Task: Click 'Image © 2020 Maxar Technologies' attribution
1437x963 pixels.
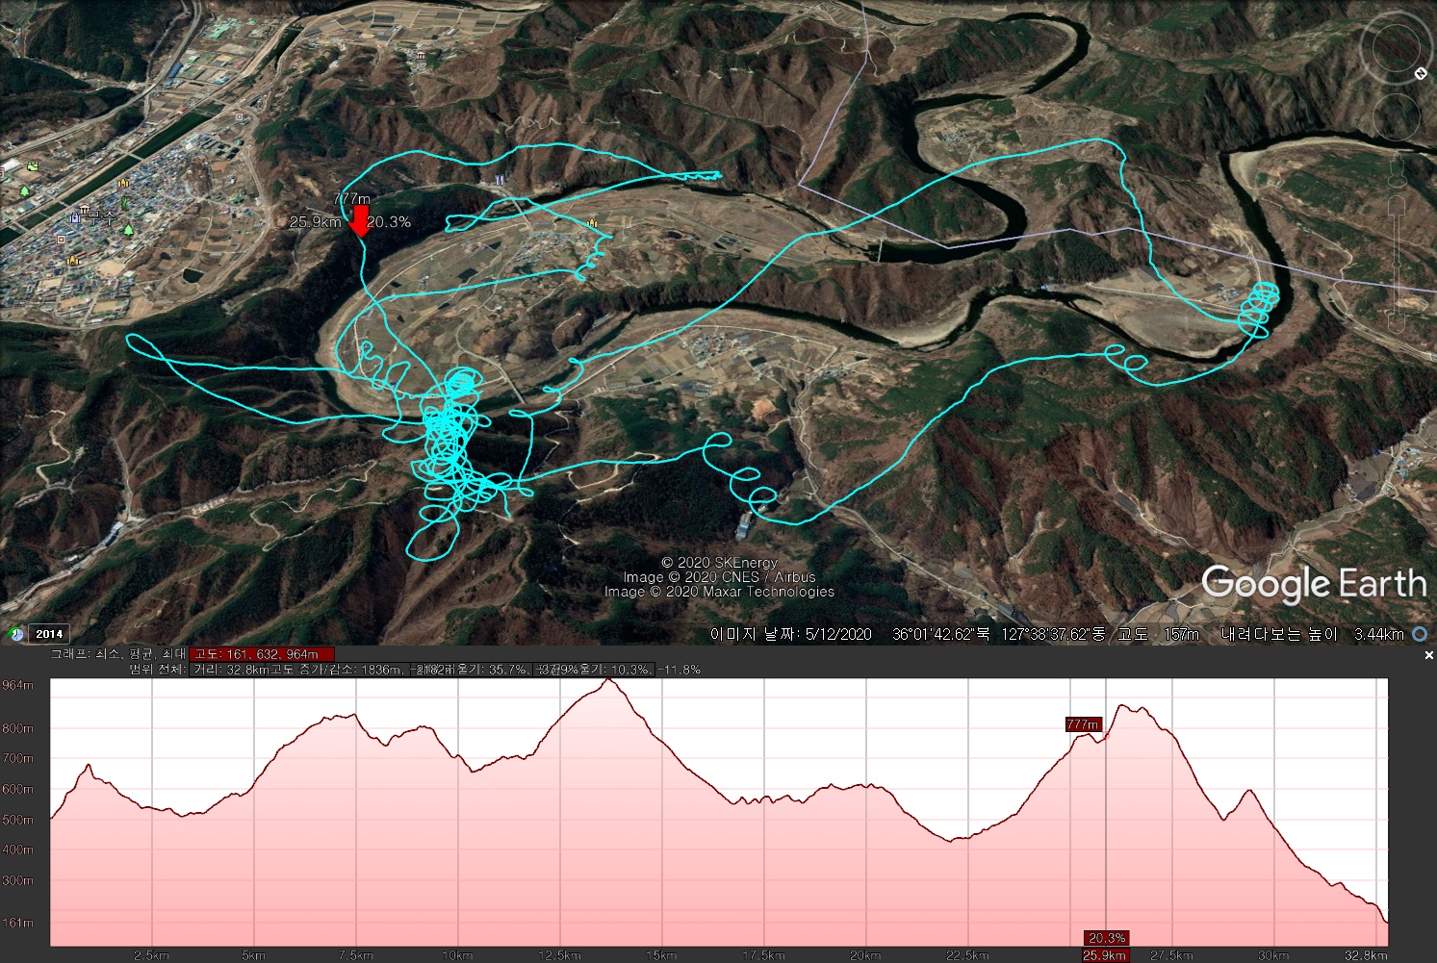Action: point(719,592)
